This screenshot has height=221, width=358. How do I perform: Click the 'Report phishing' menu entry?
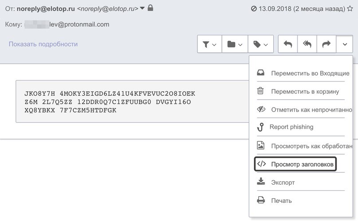(291, 127)
